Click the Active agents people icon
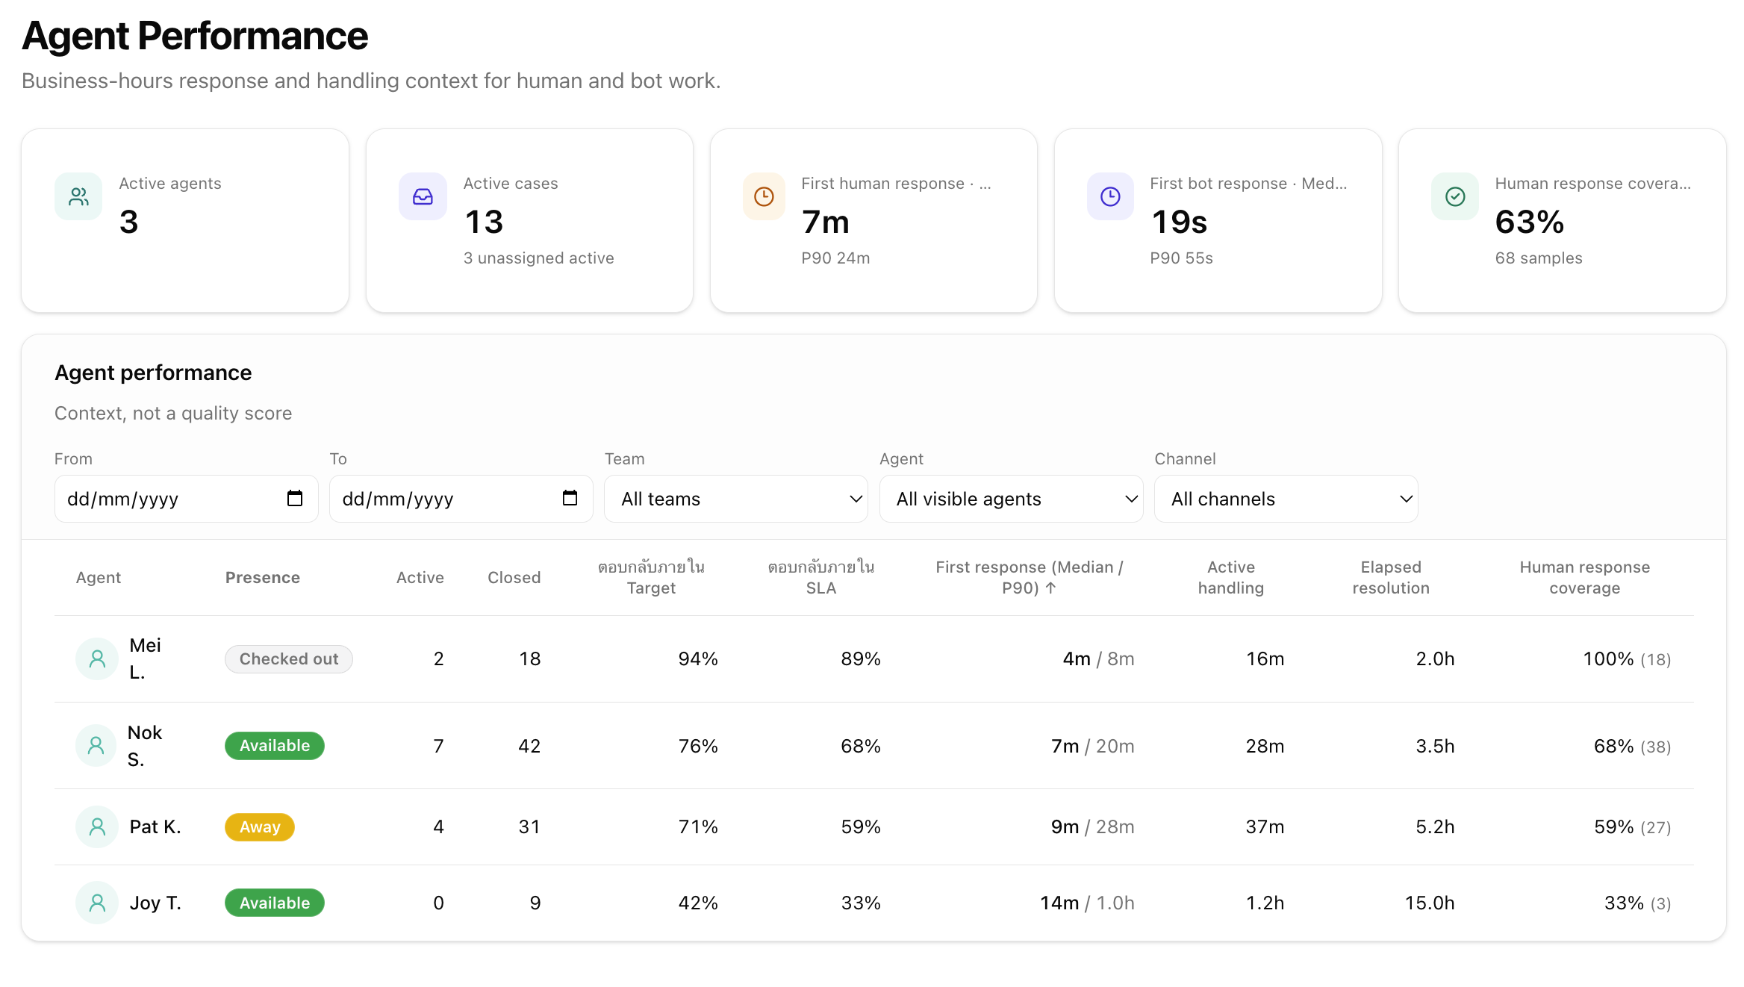Screen dimensions: 1744x987 coord(78,196)
